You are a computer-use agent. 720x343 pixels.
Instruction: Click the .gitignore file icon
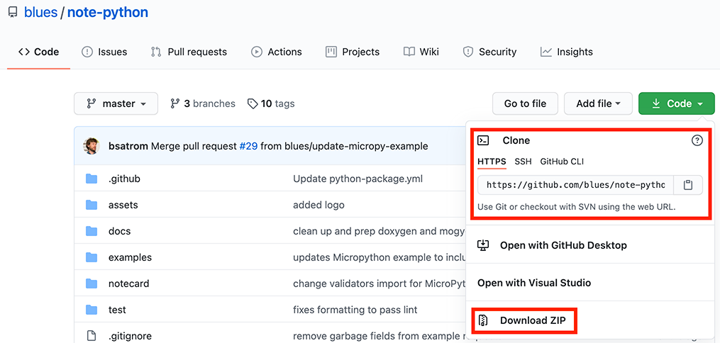click(92, 336)
